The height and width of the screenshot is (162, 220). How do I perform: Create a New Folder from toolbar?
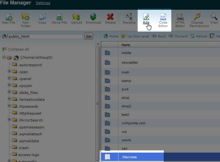click(25, 18)
